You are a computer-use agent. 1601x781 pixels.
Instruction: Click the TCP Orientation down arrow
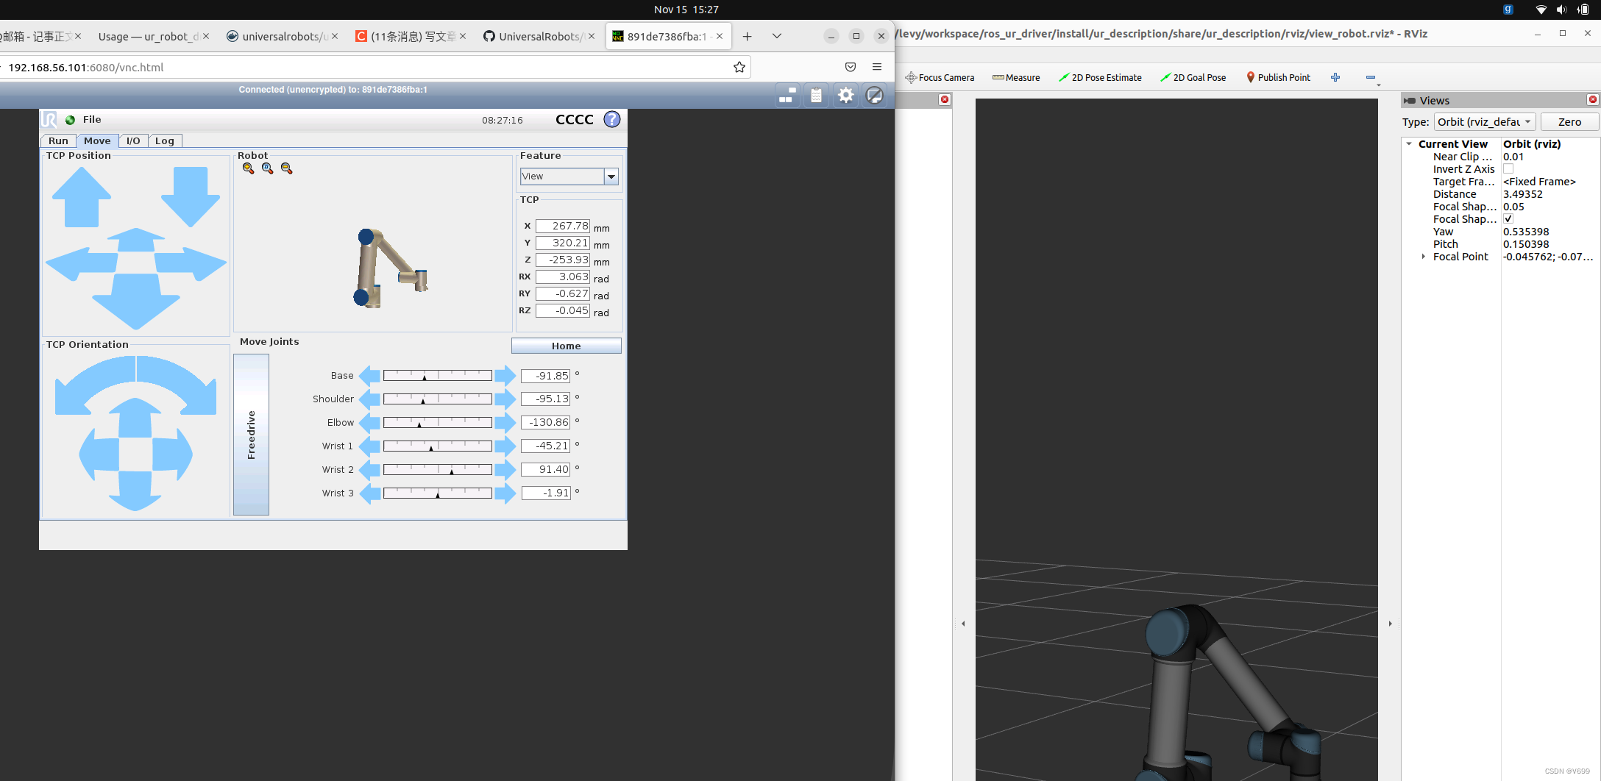tap(135, 491)
